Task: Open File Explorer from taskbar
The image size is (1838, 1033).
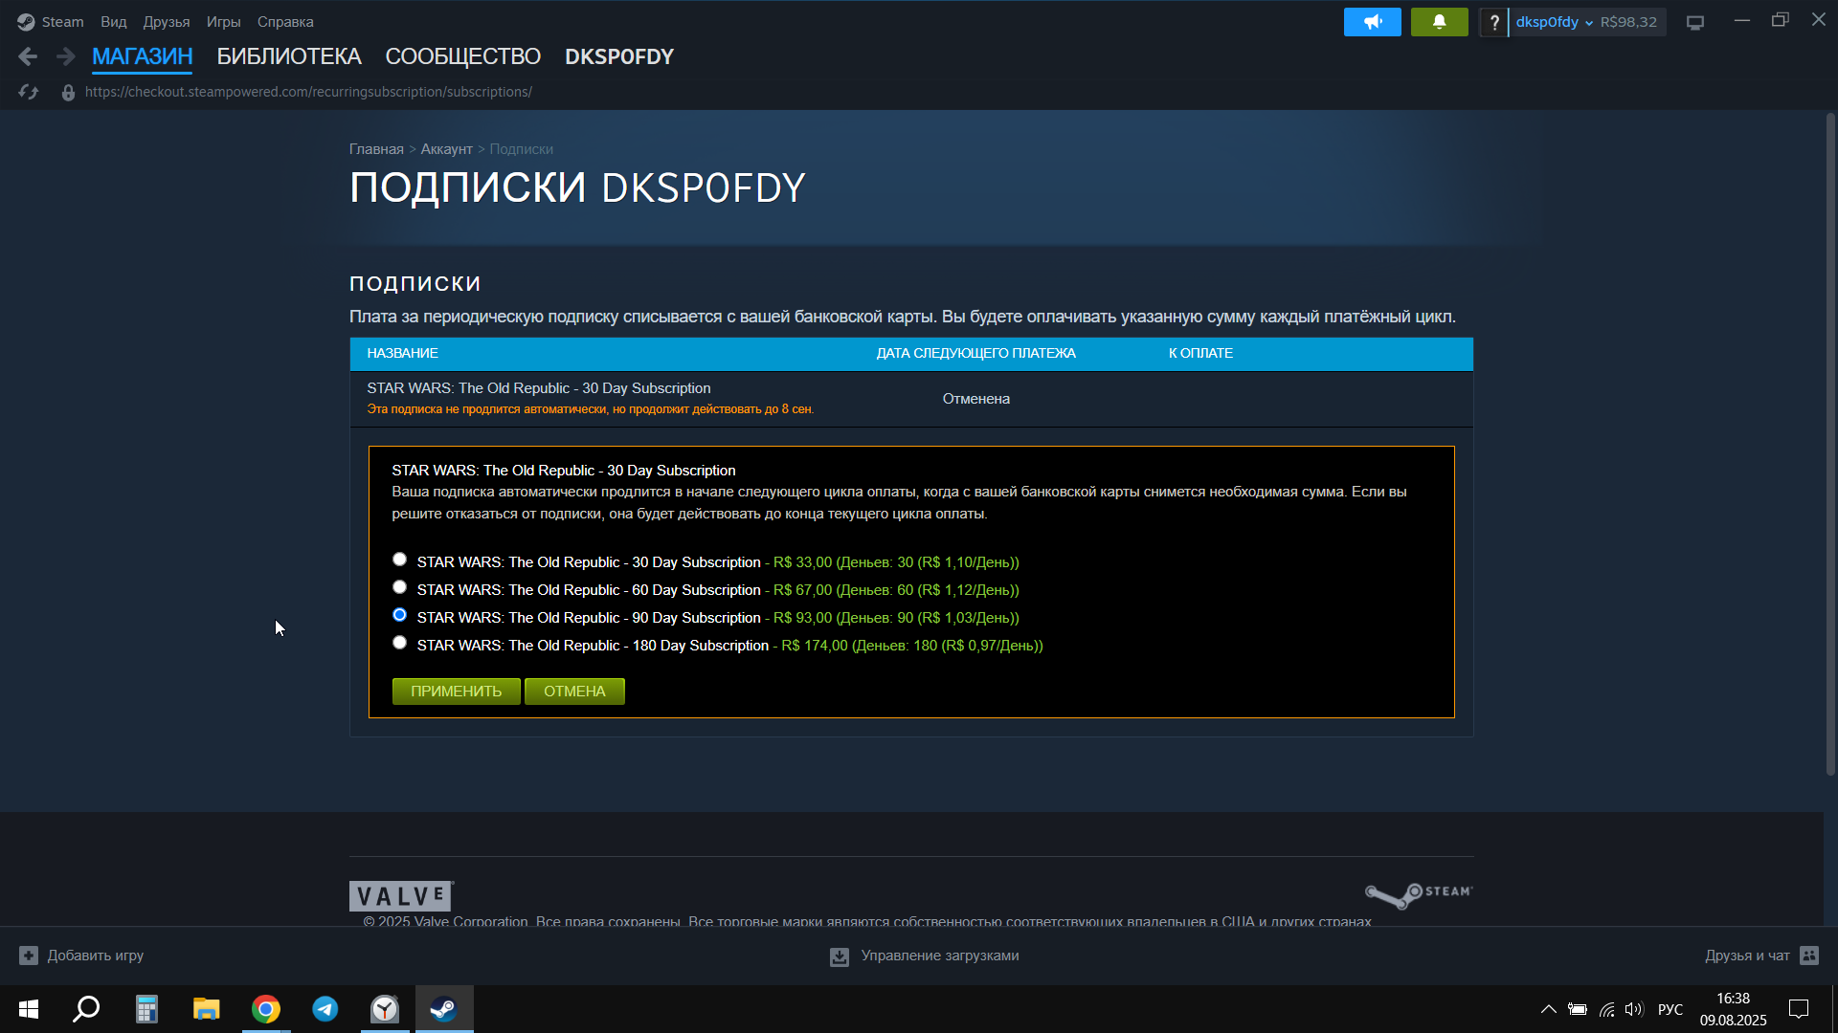Action: click(206, 1009)
